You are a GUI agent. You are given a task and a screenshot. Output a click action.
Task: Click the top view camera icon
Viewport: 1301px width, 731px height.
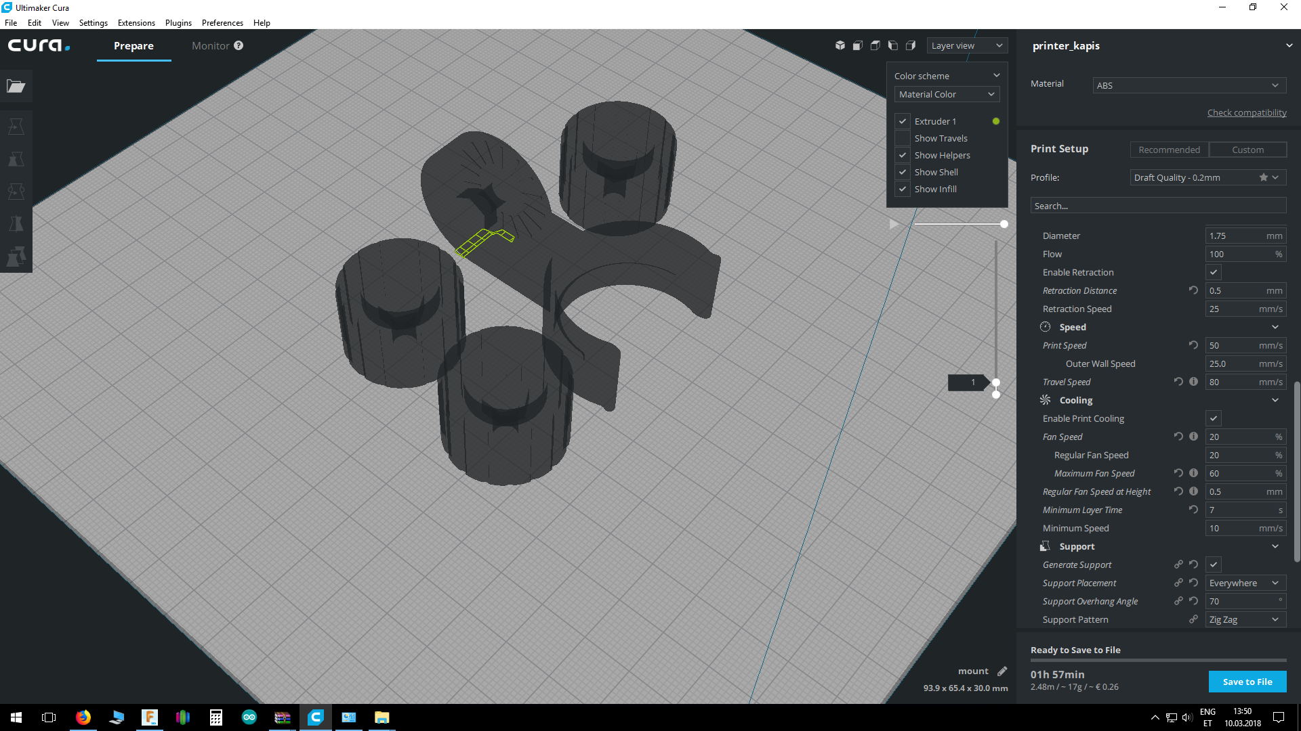pyautogui.click(x=875, y=45)
